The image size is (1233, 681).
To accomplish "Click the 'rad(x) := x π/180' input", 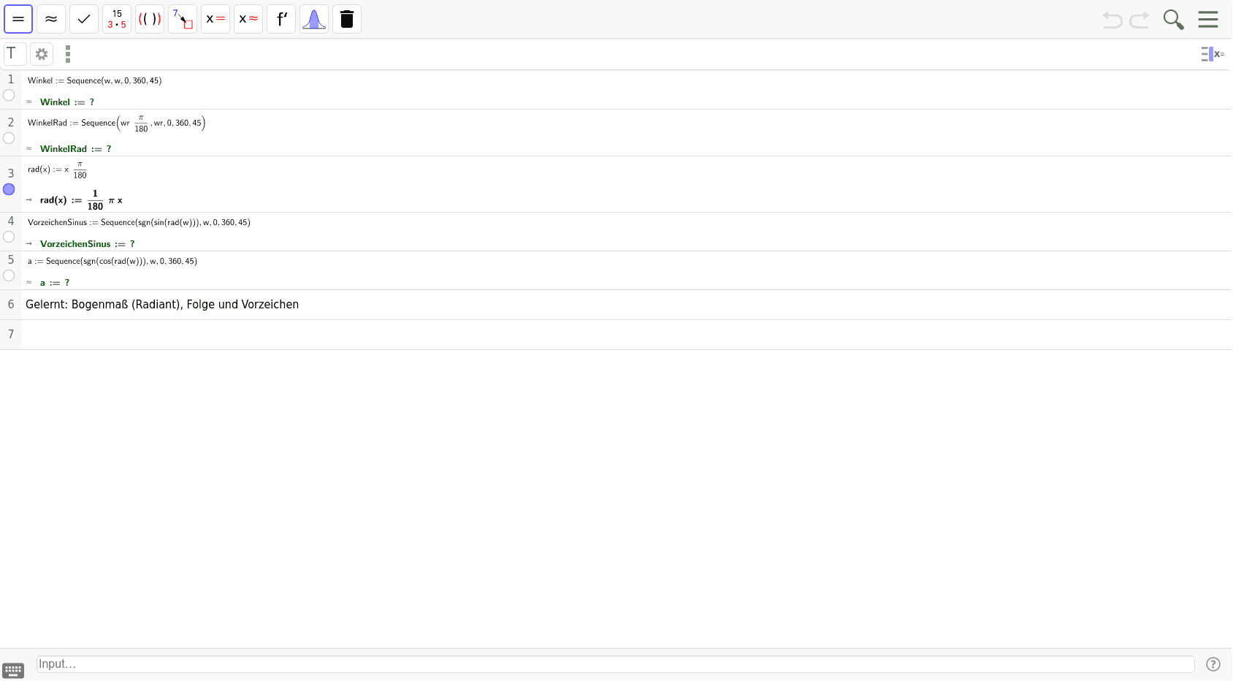I will click(x=58, y=170).
